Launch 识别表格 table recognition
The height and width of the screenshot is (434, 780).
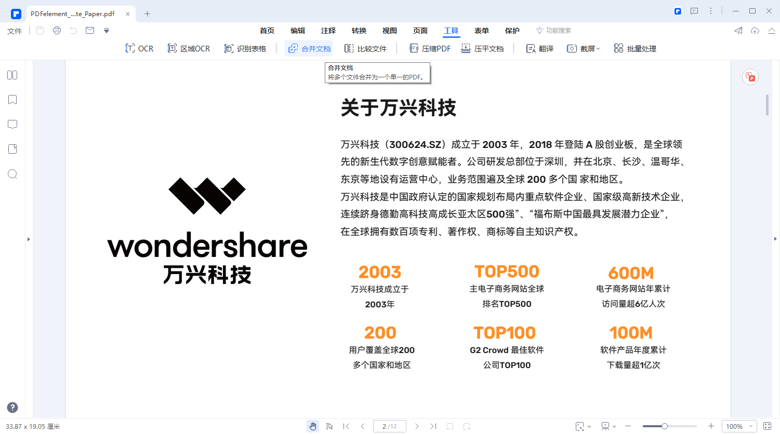[245, 48]
